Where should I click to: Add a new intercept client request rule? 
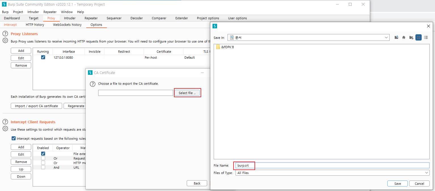click(x=21, y=147)
